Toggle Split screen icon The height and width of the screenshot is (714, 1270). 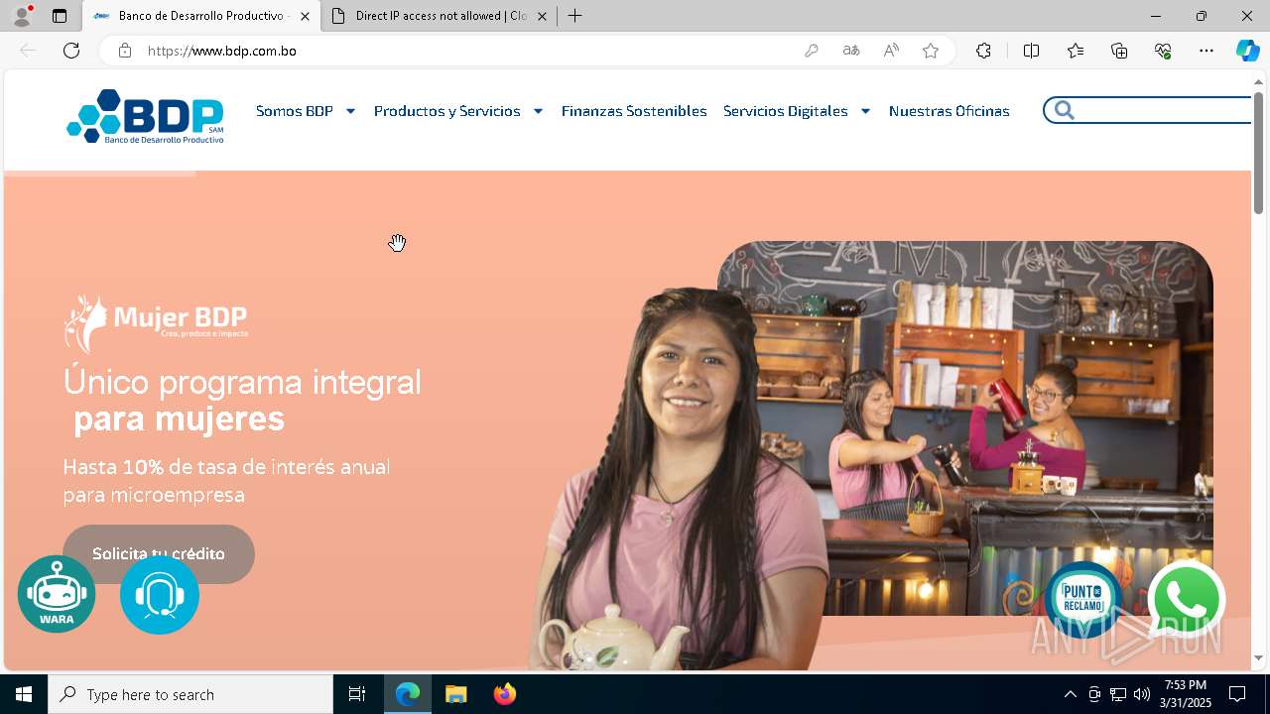[x=1031, y=51]
